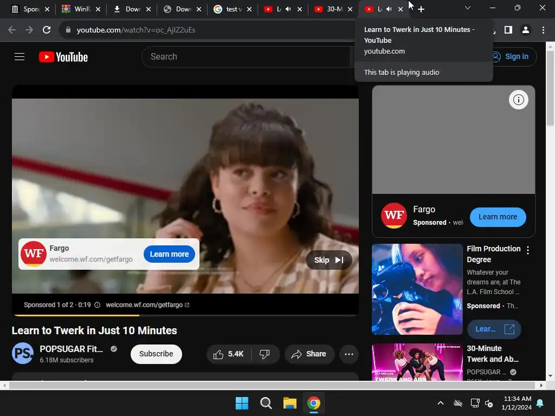The image size is (555, 416).
Task: View site information lock icon
Action: pyautogui.click(x=68, y=30)
